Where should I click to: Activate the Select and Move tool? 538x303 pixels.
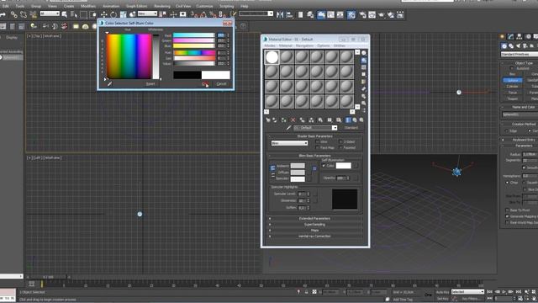coord(104,14)
